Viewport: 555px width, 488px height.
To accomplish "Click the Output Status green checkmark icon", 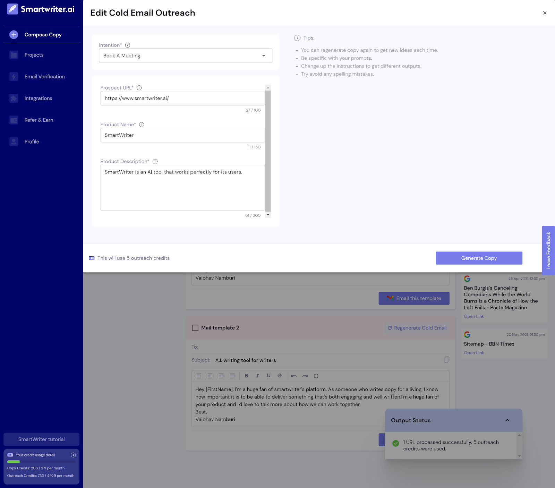I will pyautogui.click(x=396, y=443).
